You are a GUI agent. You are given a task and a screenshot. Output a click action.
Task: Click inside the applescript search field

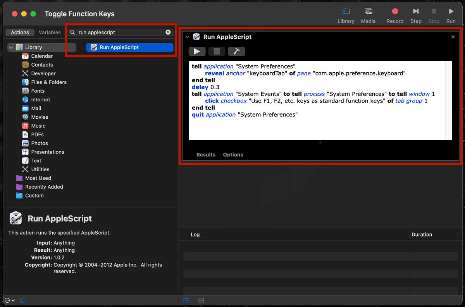coord(116,32)
